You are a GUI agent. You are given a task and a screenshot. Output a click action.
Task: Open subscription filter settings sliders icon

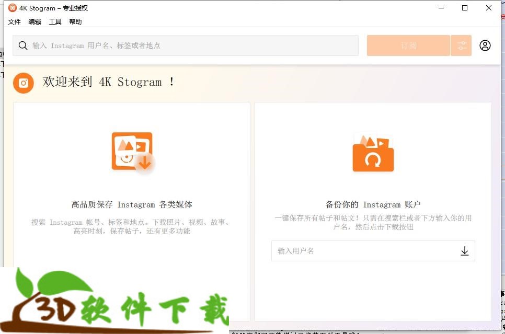click(461, 45)
